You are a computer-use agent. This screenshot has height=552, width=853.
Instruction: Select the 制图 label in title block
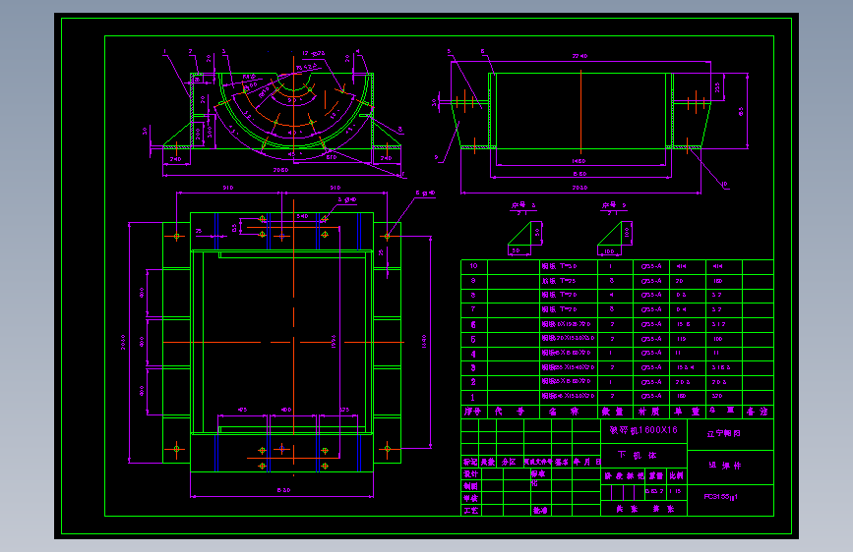pyautogui.click(x=470, y=486)
